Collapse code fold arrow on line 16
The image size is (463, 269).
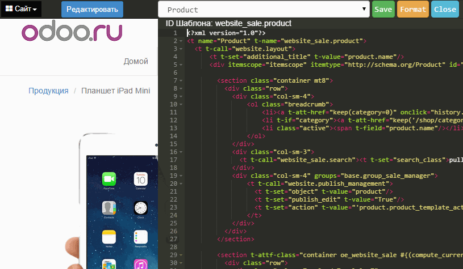pyautogui.click(x=181, y=152)
